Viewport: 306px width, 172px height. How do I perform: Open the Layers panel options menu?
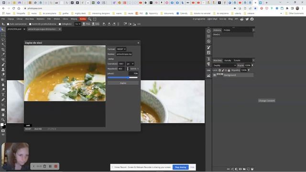pos(253,60)
